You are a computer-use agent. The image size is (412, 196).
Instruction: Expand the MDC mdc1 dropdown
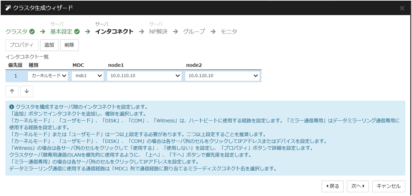[88, 76]
